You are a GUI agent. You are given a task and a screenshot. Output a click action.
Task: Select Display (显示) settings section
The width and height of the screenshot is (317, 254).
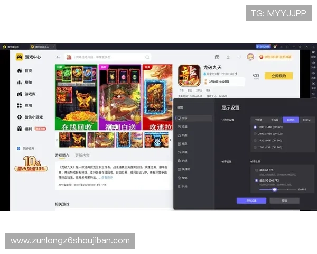coord(194,118)
